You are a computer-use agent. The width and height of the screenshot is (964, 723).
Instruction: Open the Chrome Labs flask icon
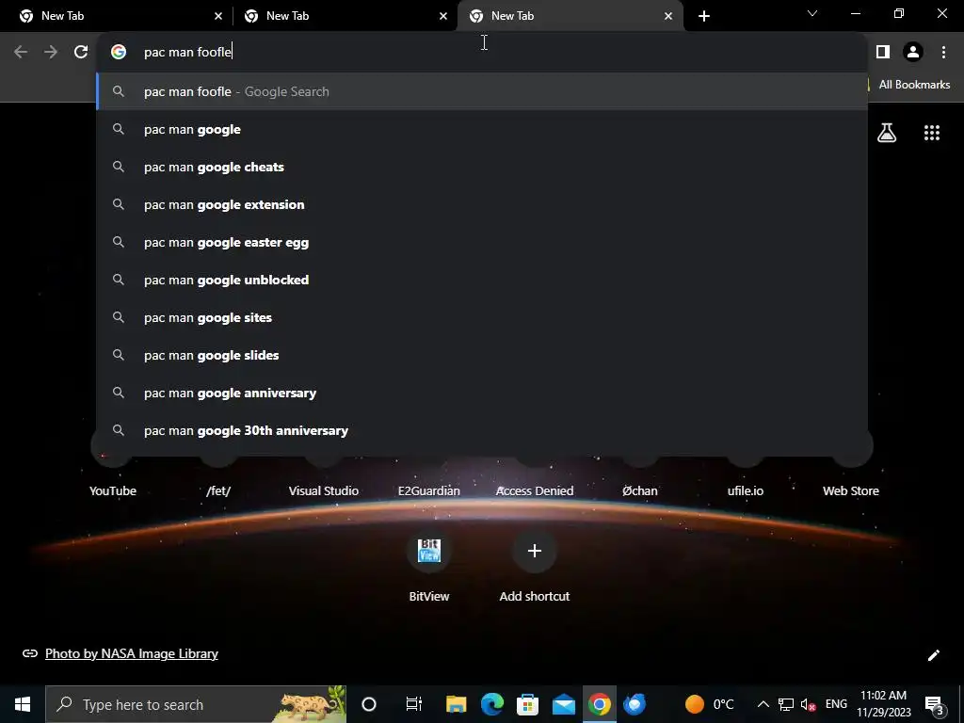[887, 133]
